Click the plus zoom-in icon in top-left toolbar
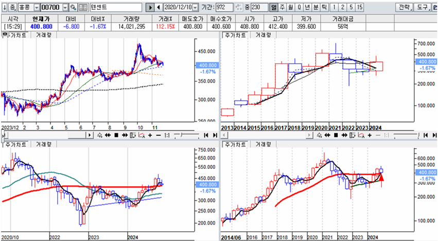 (x=150, y=135)
